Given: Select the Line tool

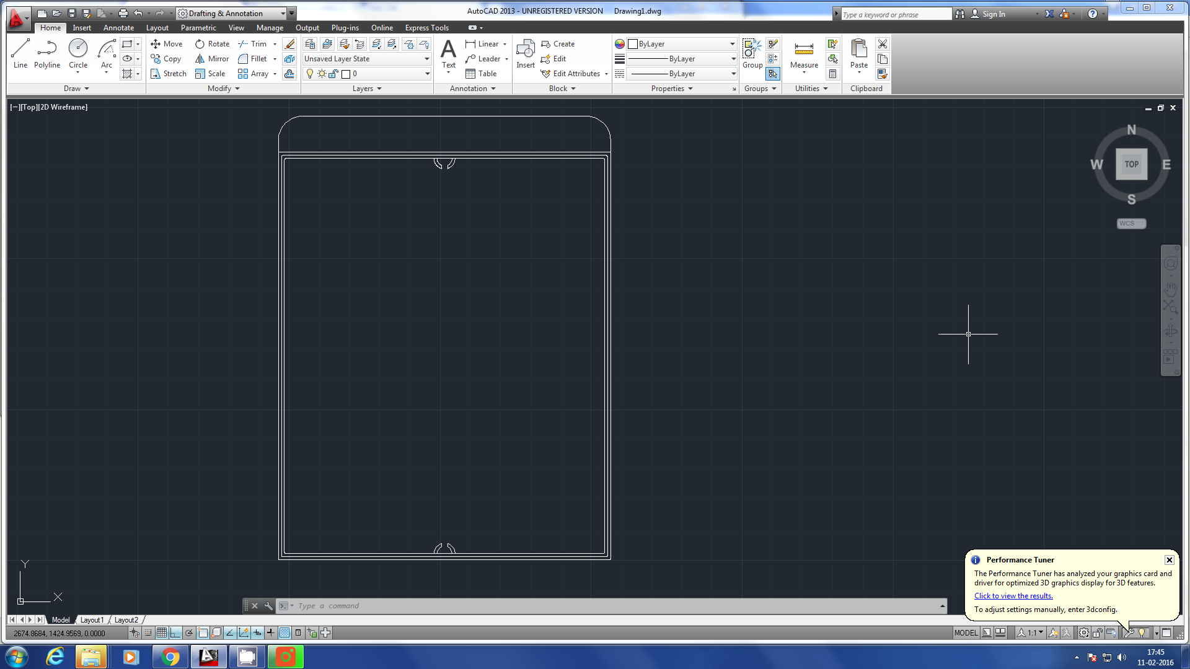Looking at the screenshot, I should pyautogui.click(x=20, y=53).
